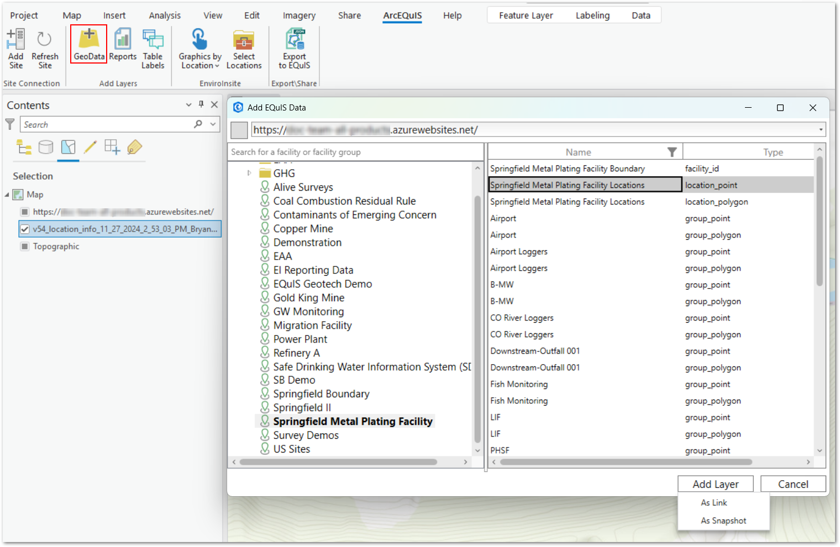The height and width of the screenshot is (547, 840).
Task: Click the Cancel button
Action: click(793, 484)
